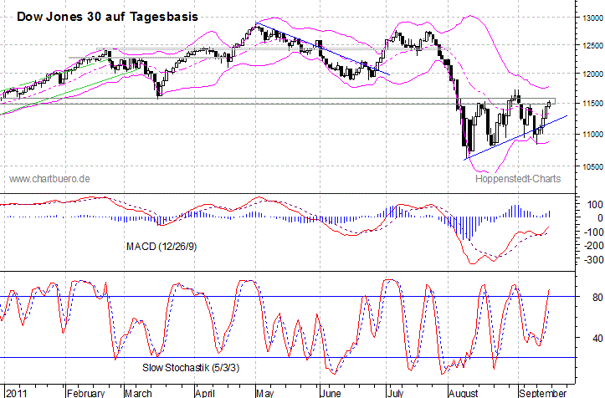The height and width of the screenshot is (398, 605).
Task: Click the 12000 price axis label
Action: (x=593, y=74)
